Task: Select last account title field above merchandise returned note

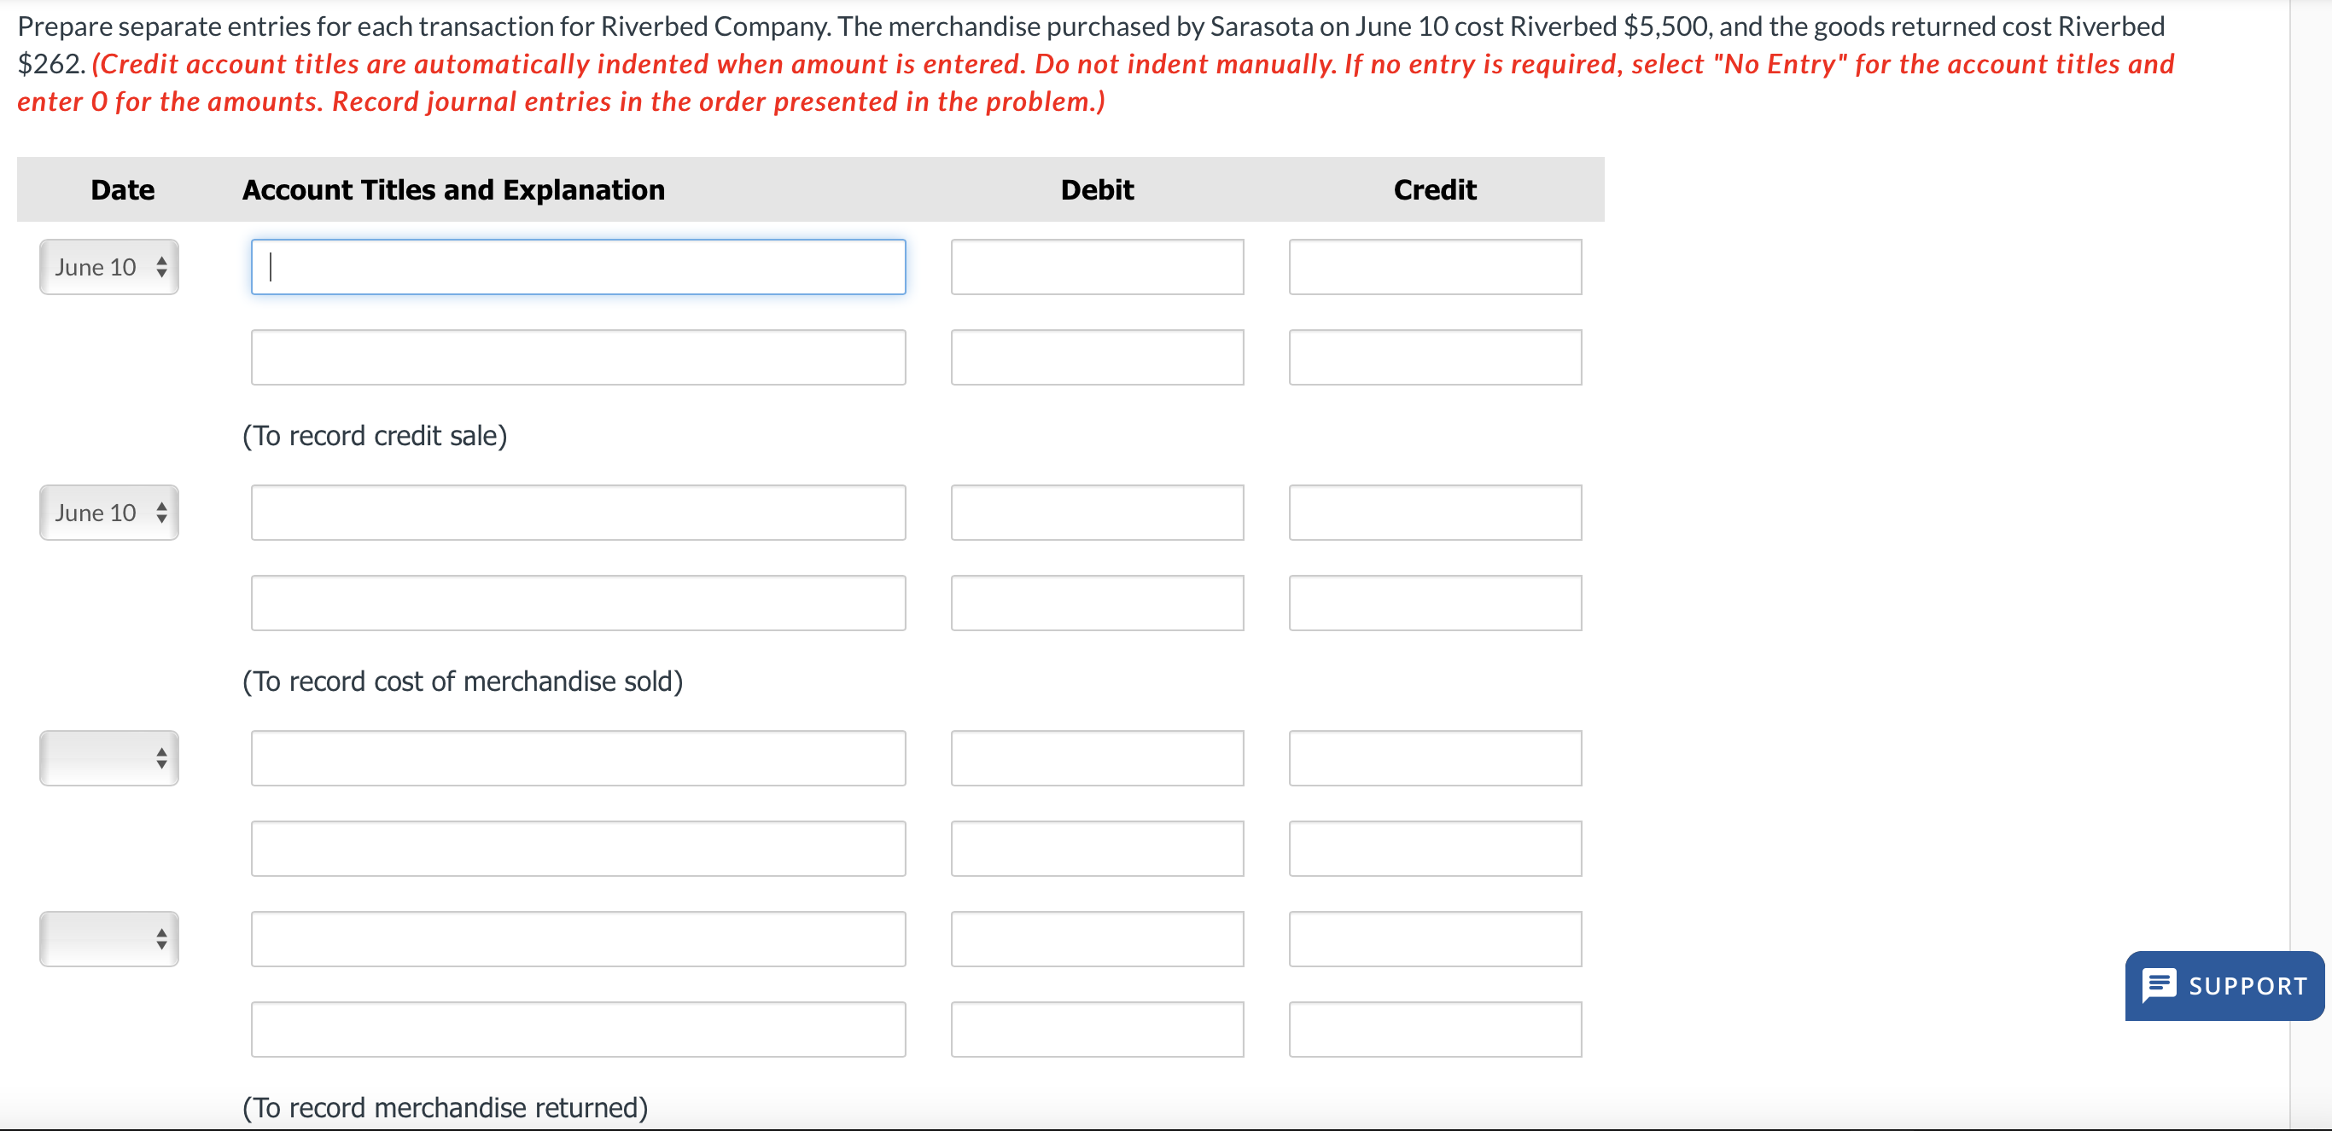Action: click(578, 1029)
